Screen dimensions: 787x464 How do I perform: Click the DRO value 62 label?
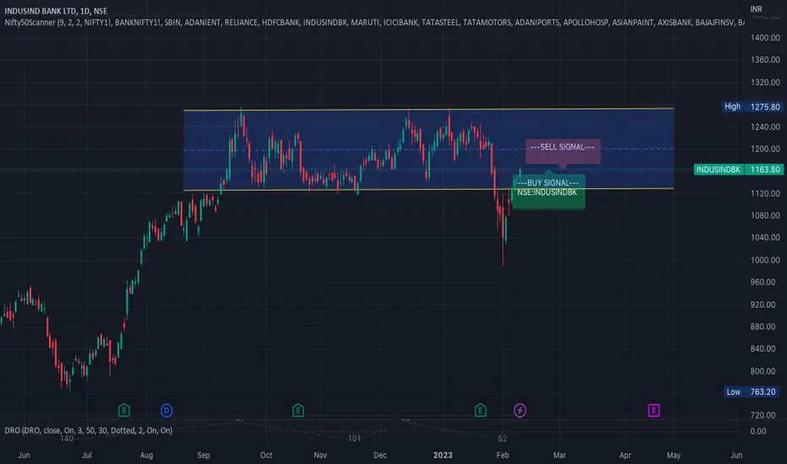(x=502, y=439)
